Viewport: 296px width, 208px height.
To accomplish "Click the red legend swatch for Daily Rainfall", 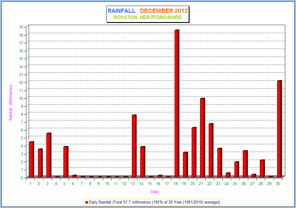I will tap(87, 202).
